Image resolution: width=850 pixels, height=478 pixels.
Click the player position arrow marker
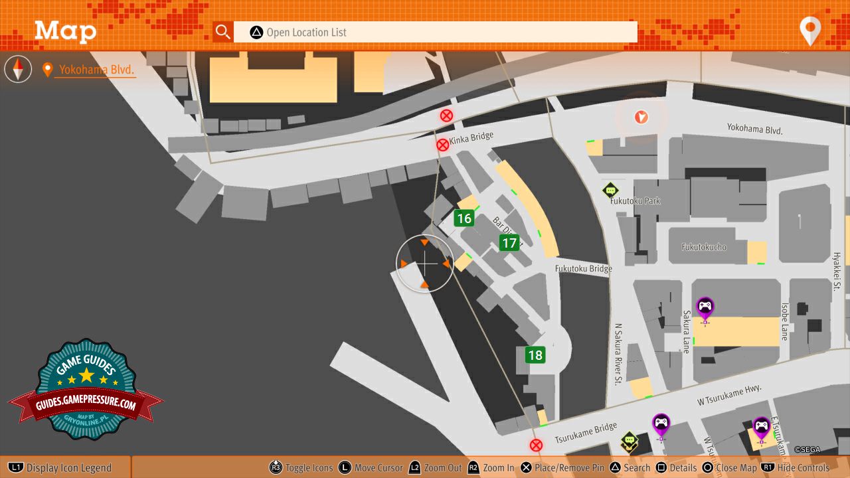point(641,118)
